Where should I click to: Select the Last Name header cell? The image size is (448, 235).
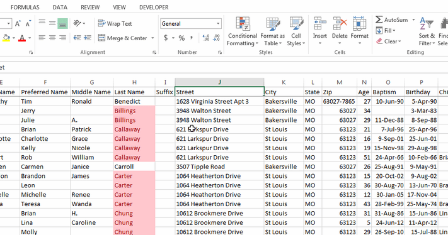tap(134, 92)
